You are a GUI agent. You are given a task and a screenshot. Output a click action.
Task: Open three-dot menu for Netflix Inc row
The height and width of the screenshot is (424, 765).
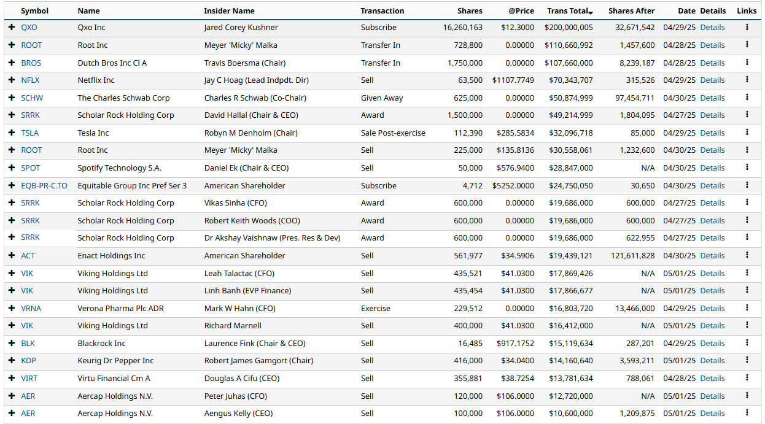747,80
